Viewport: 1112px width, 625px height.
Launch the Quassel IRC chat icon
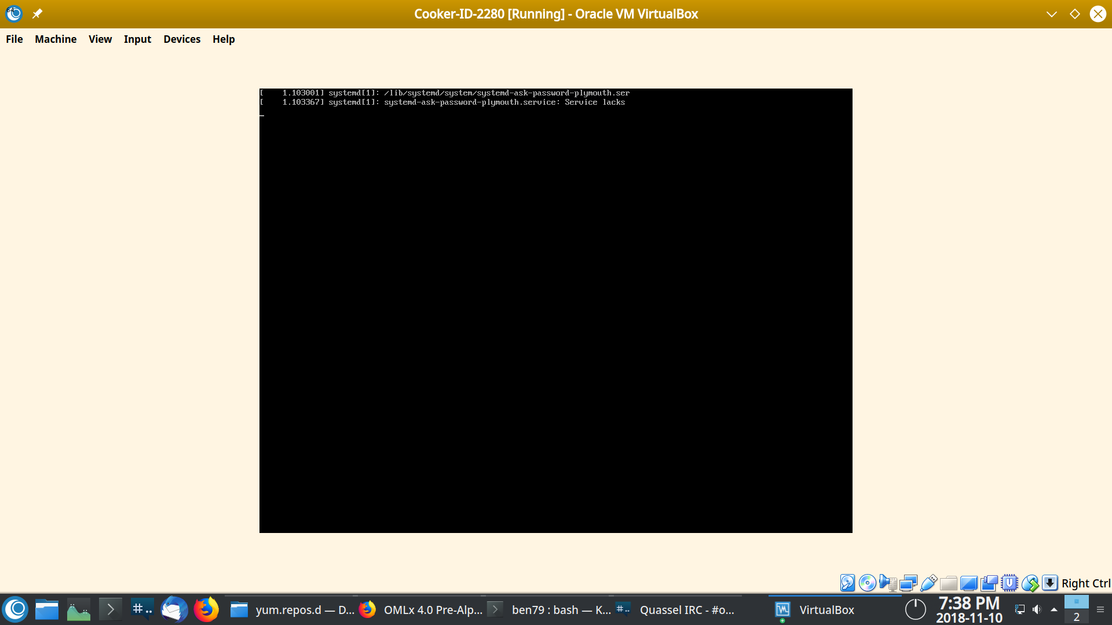142,609
